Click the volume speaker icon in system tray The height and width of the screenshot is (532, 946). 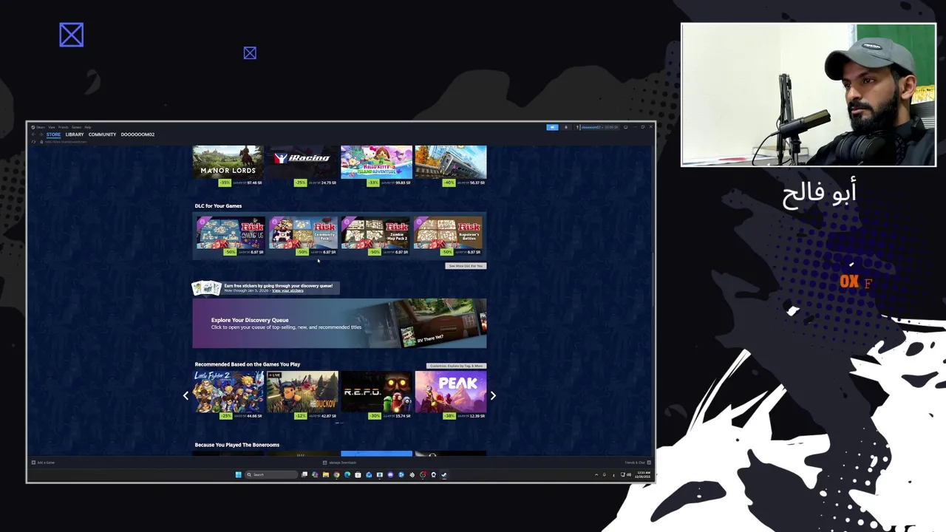point(629,474)
